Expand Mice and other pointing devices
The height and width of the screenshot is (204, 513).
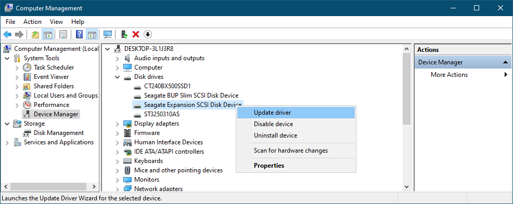coord(118,170)
